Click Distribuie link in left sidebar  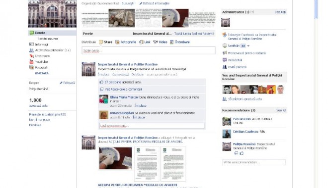click(35, 125)
